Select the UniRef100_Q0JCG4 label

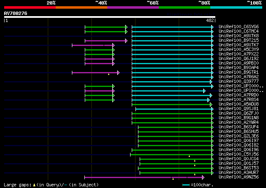pos(239,159)
